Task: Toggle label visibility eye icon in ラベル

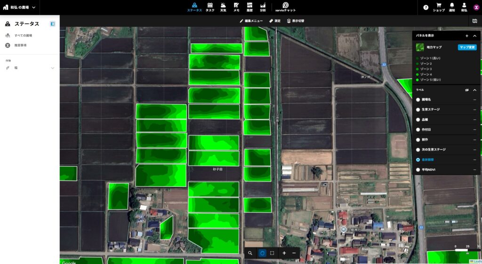Action: (x=467, y=90)
